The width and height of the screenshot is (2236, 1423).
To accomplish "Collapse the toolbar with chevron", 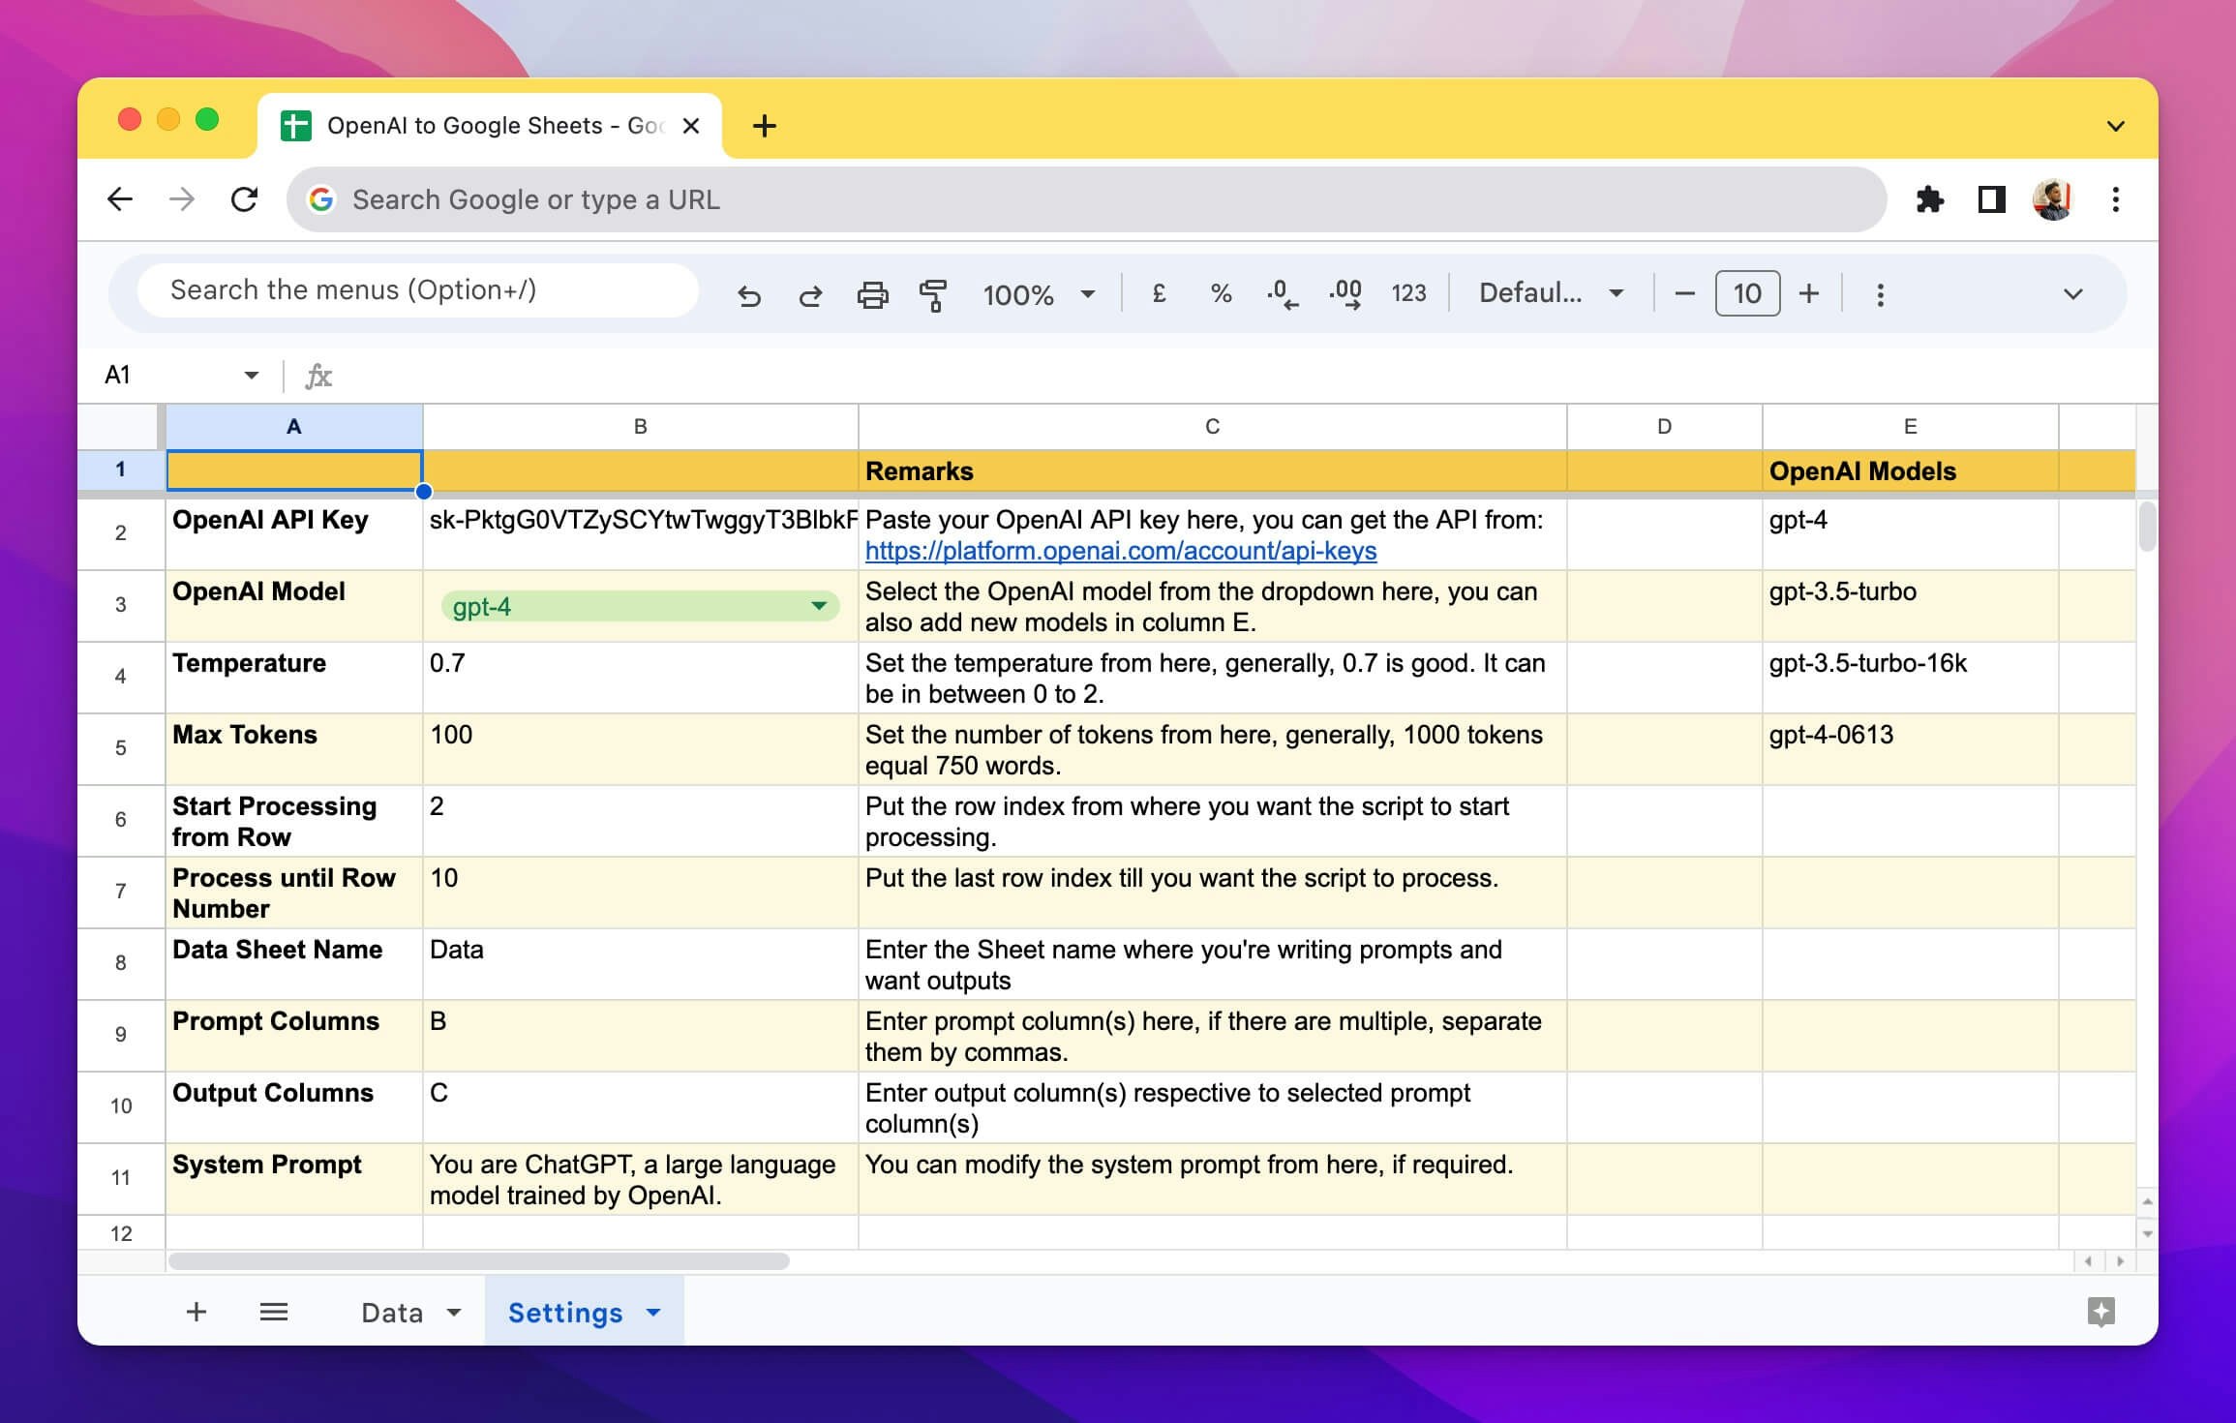I will 2072,294.
